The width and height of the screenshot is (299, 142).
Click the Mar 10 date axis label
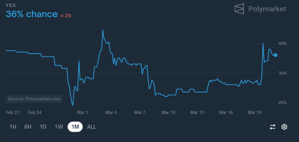(x=168, y=113)
